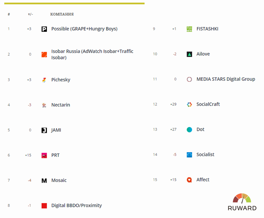Click the MEDIA STARS circle logo
Screen dimensions: 264x218
(x=189, y=79)
